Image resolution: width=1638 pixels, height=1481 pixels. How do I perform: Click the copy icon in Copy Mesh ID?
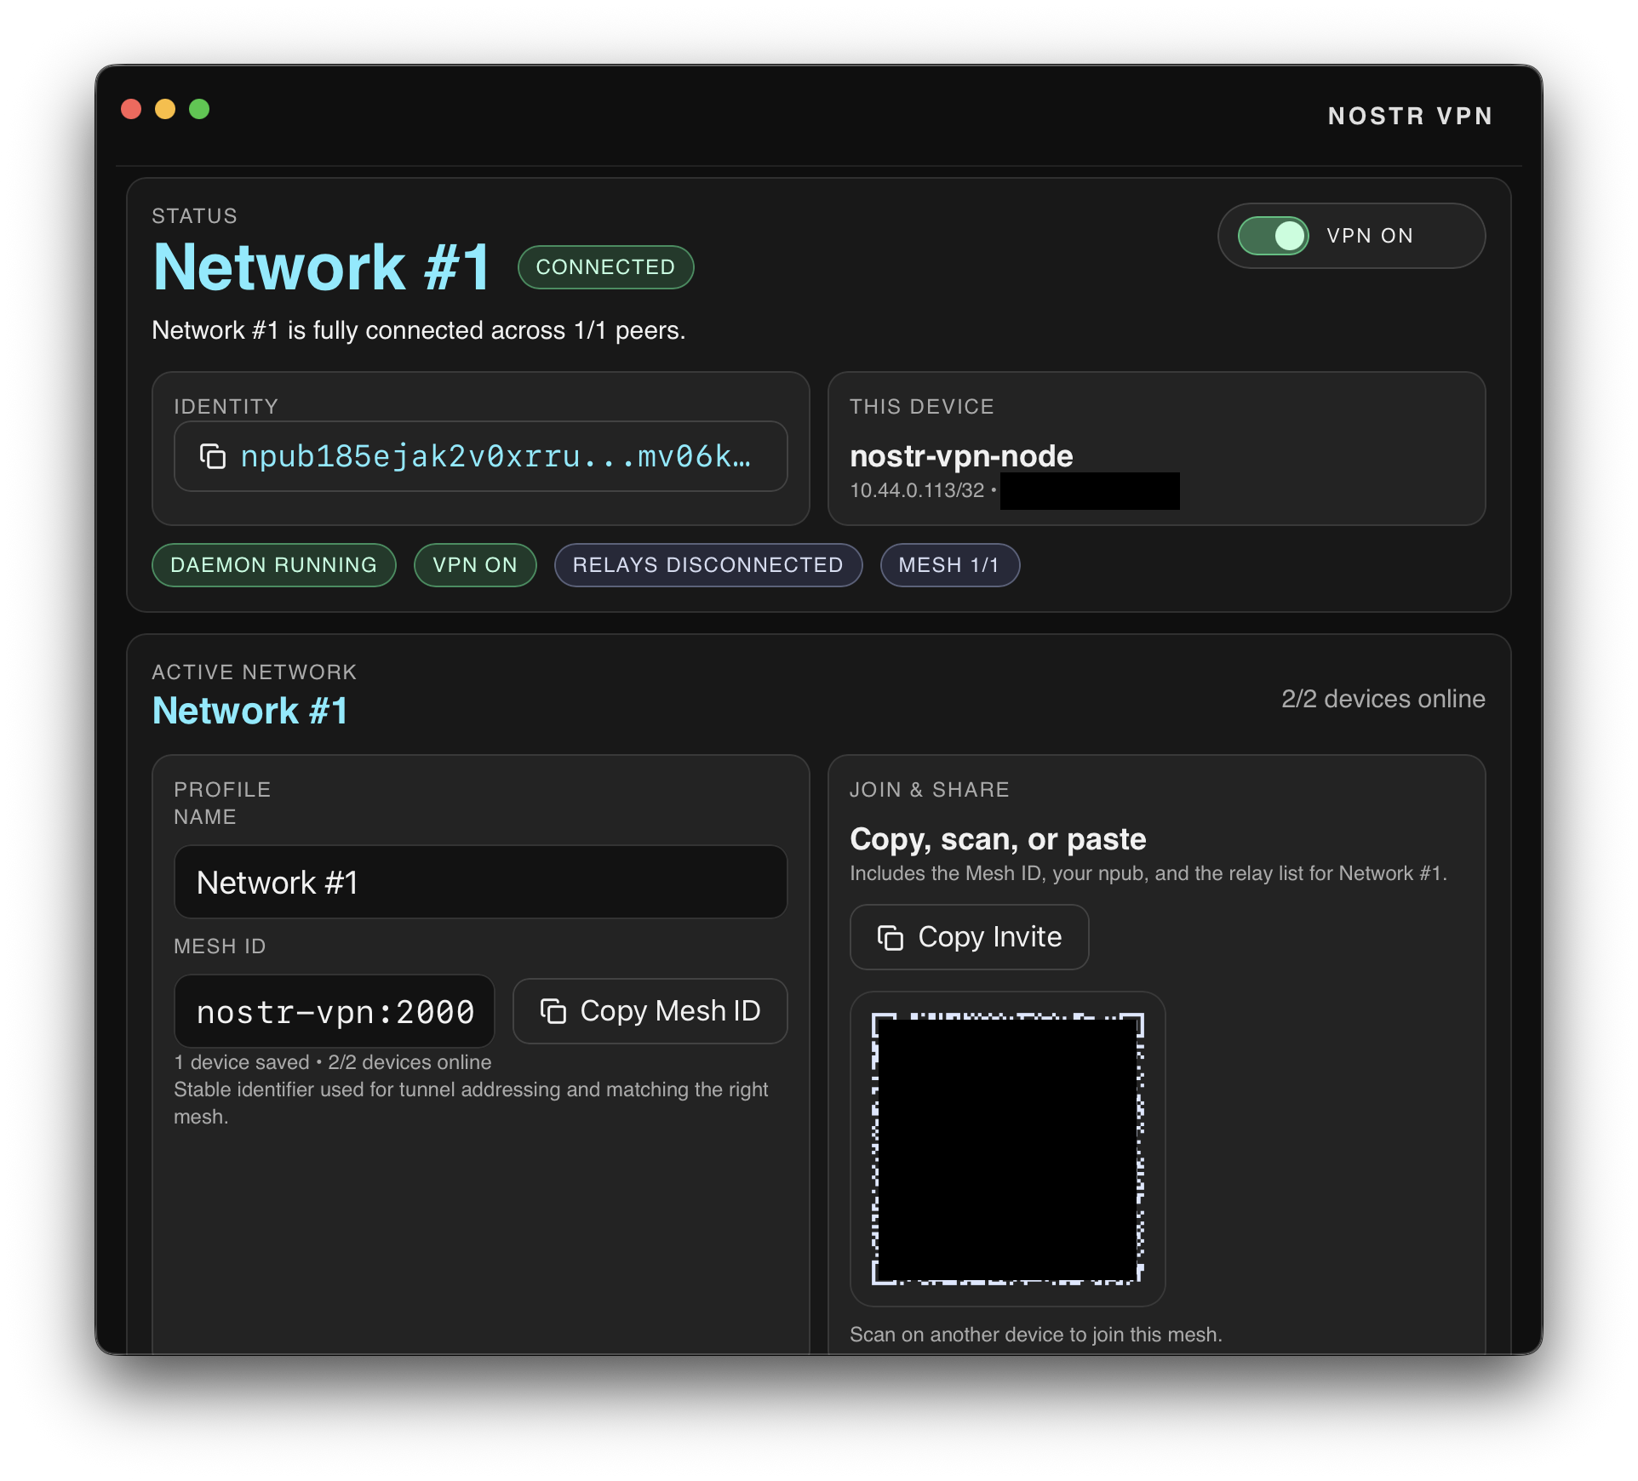pos(553,1011)
